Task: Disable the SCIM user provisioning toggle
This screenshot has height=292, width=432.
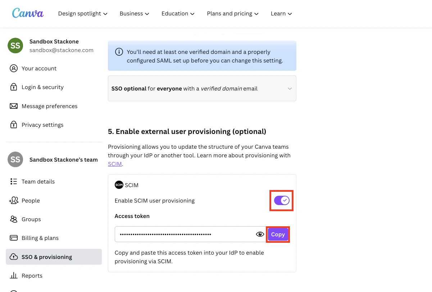Action: [282, 200]
